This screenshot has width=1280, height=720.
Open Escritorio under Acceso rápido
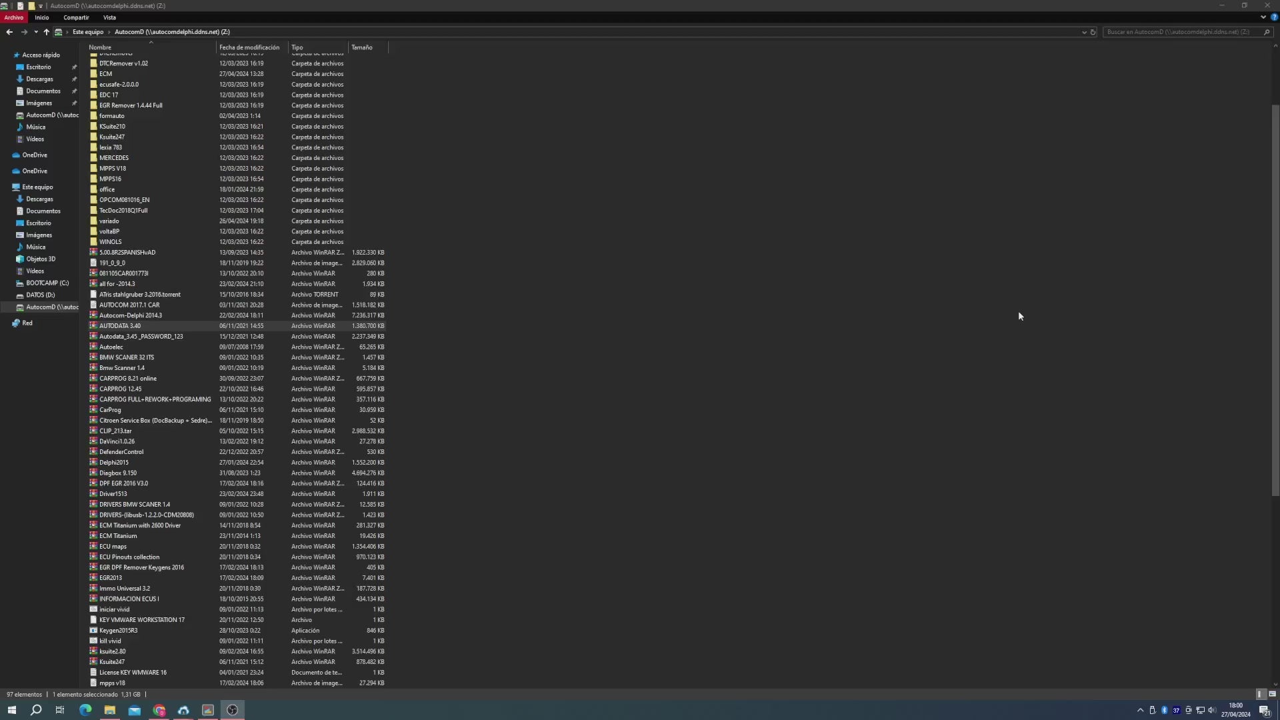pyautogui.click(x=38, y=67)
